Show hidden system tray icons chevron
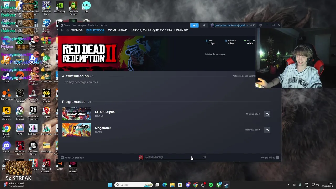The height and width of the screenshot is (189, 336). click(288, 185)
